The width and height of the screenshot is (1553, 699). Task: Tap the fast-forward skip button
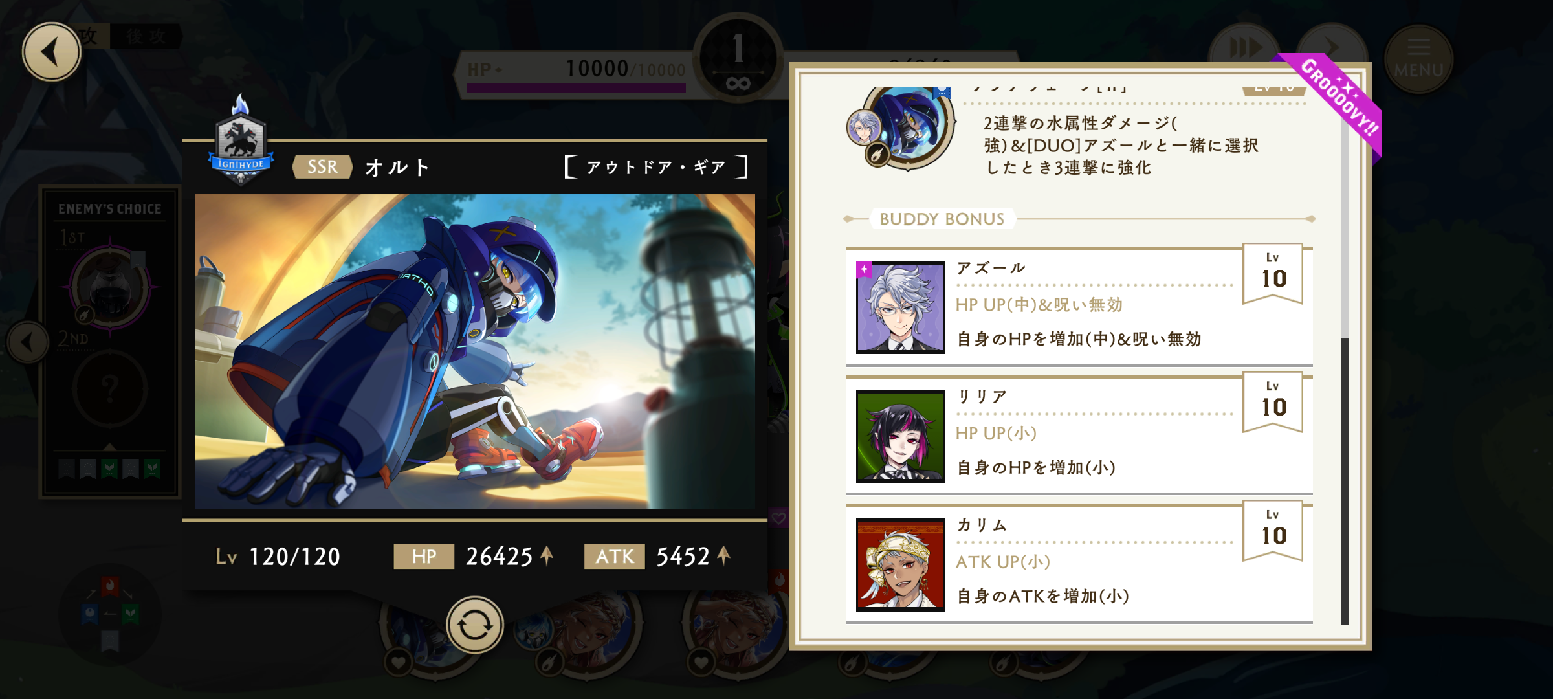1244,47
